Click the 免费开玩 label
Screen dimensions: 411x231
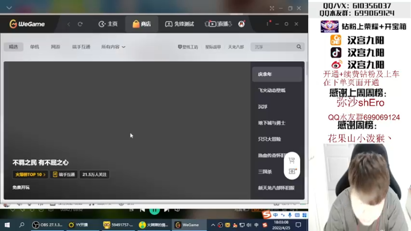pos(21,187)
